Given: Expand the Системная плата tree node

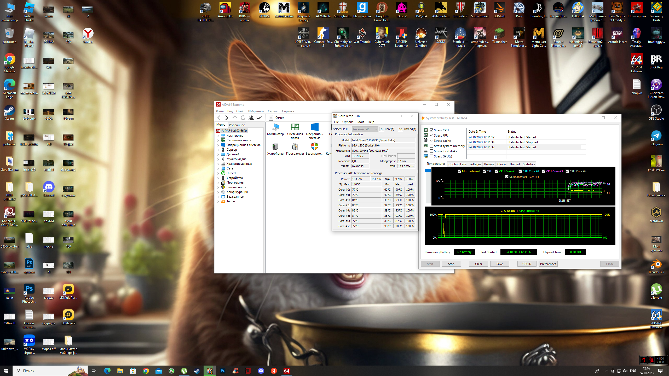Looking at the screenshot, I should coord(218,140).
